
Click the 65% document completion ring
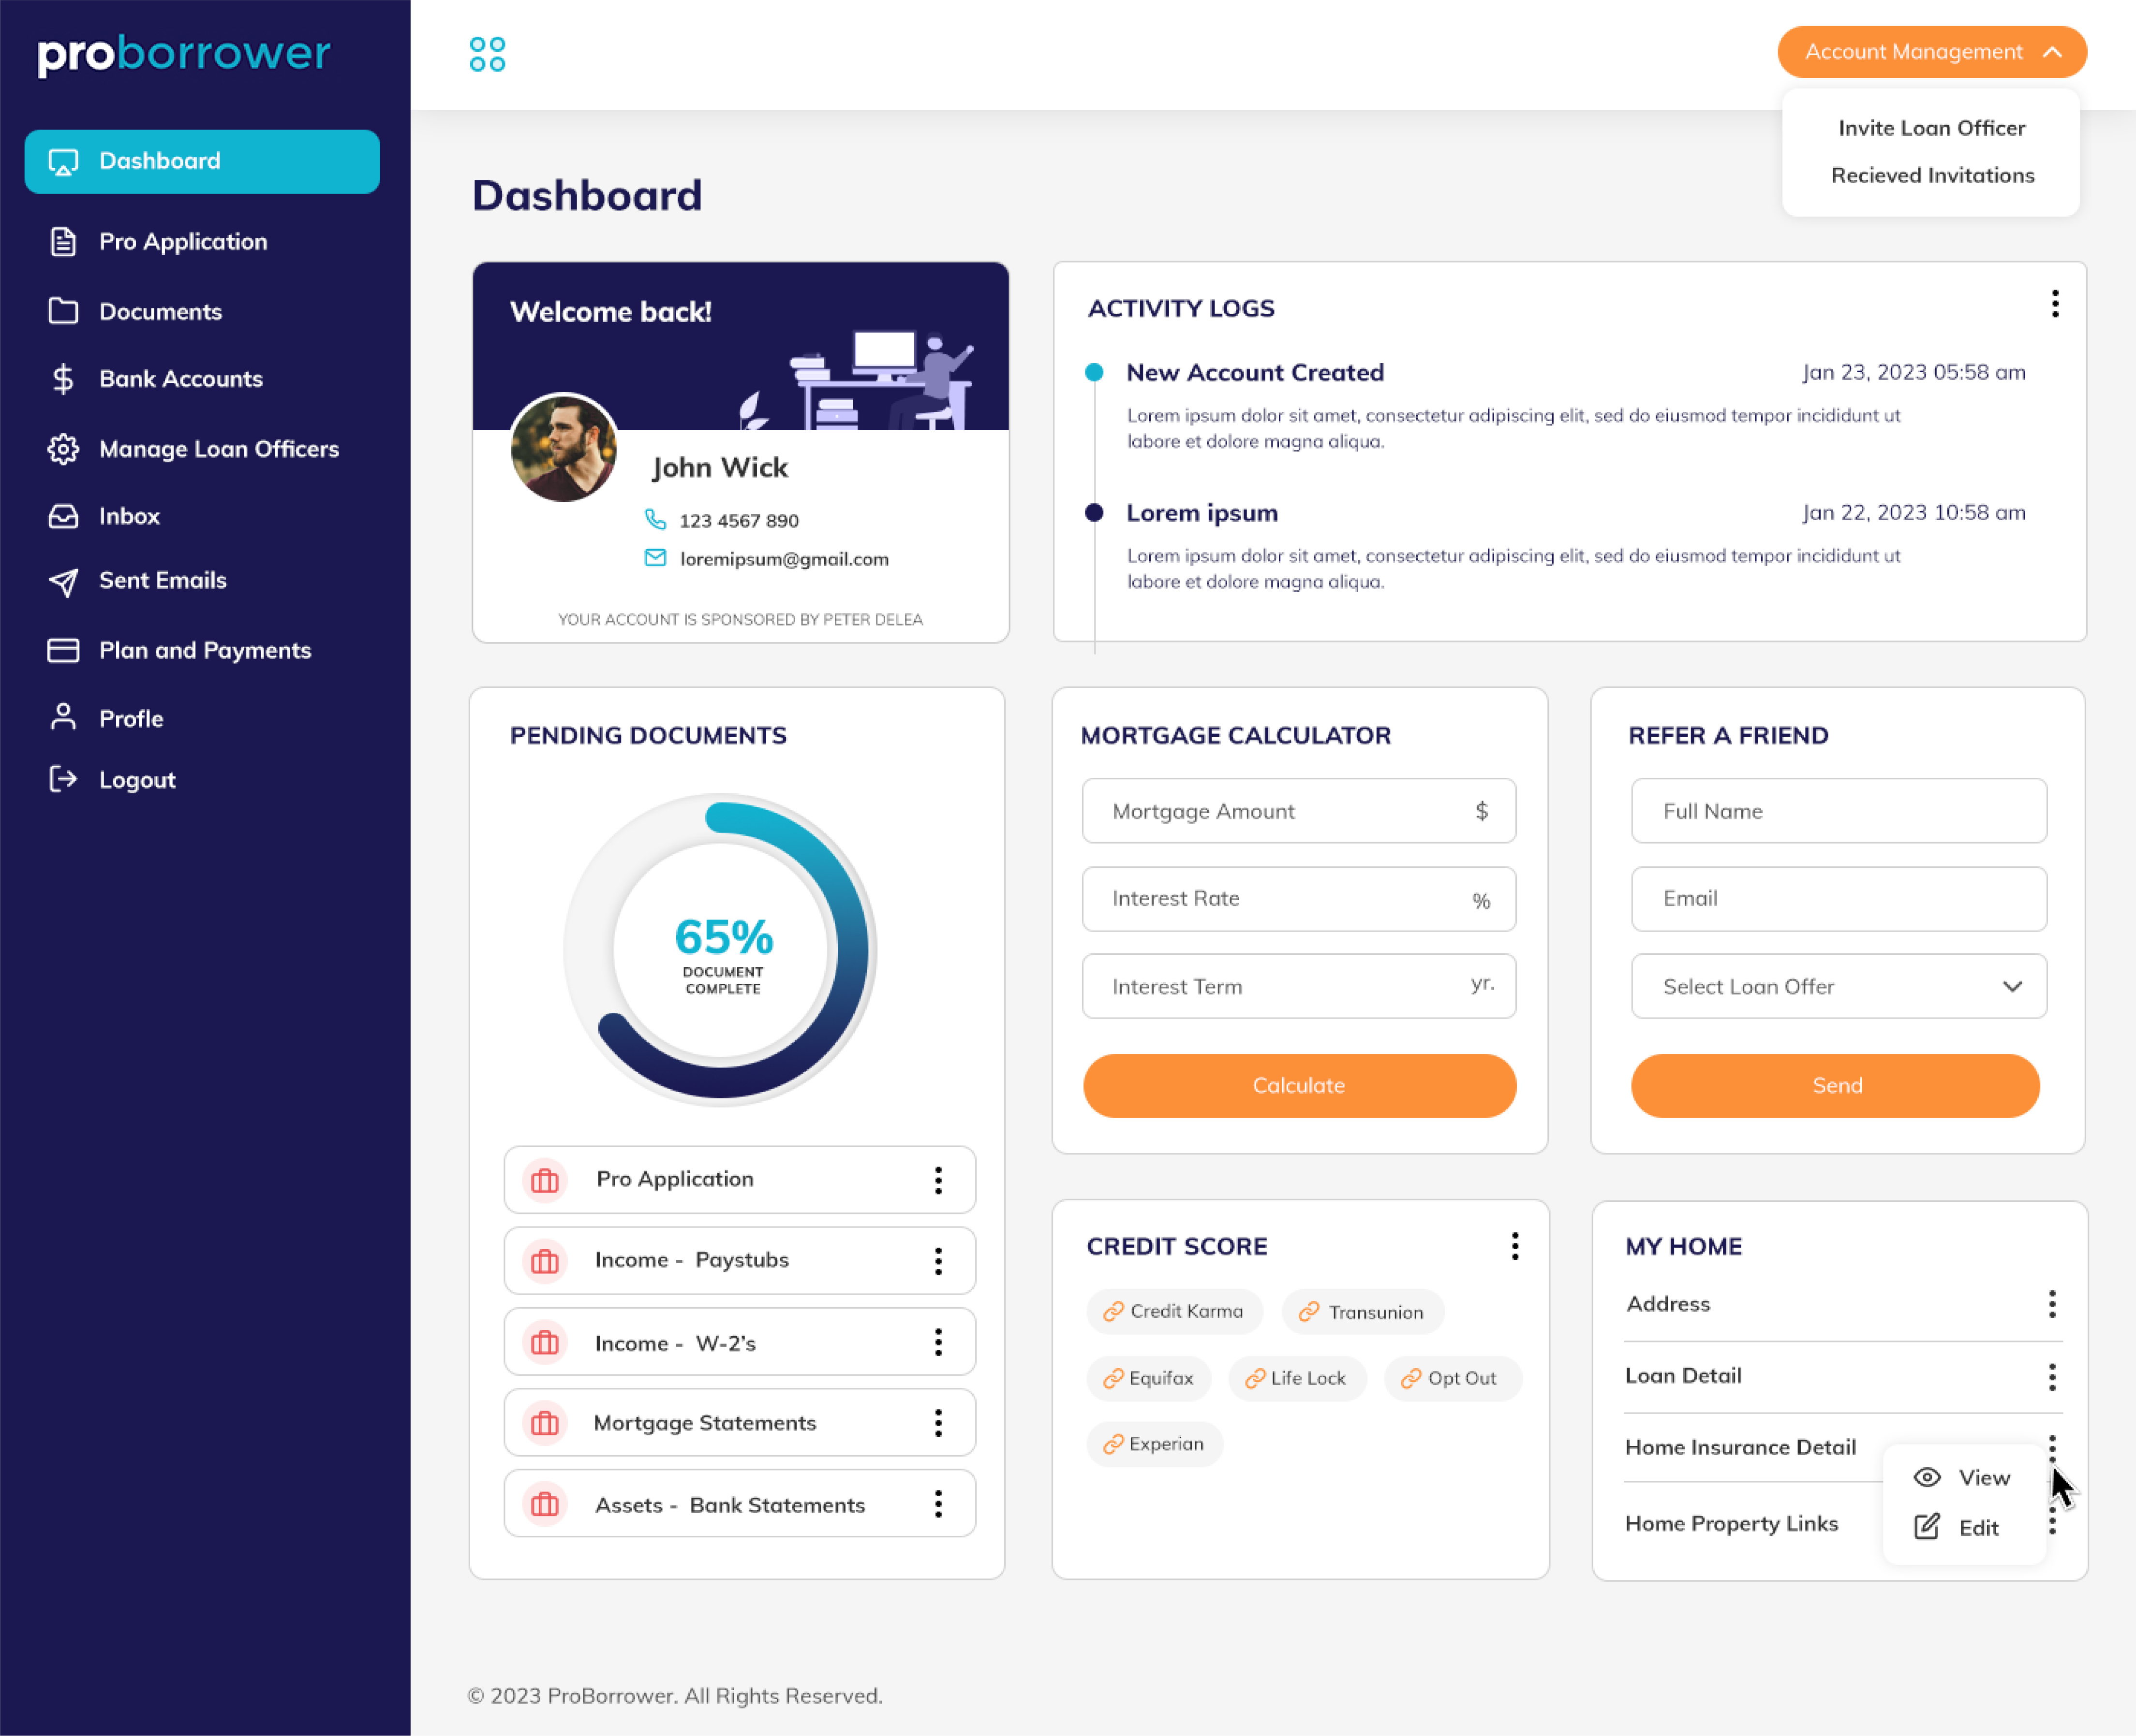click(720, 950)
